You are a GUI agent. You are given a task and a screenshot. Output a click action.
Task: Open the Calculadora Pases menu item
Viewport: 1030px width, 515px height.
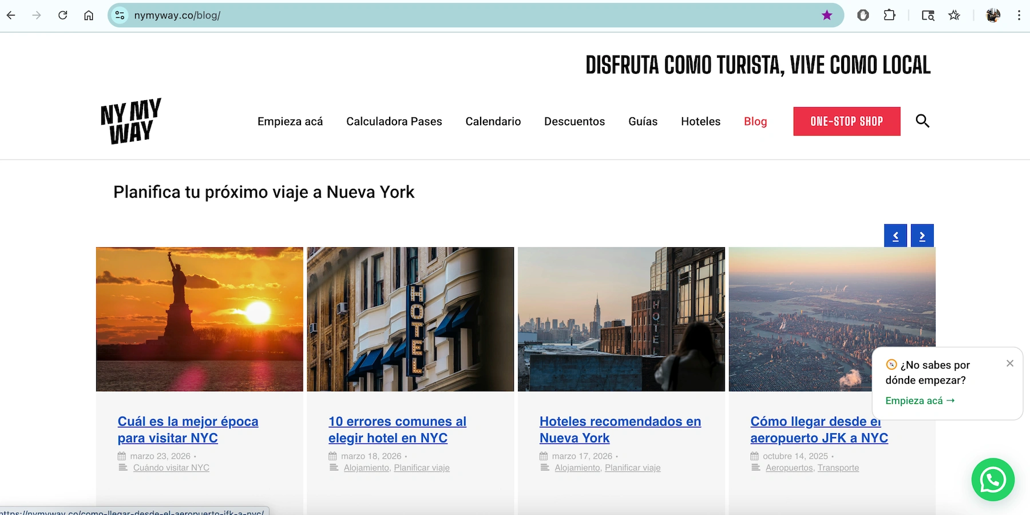tap(394, 121)
